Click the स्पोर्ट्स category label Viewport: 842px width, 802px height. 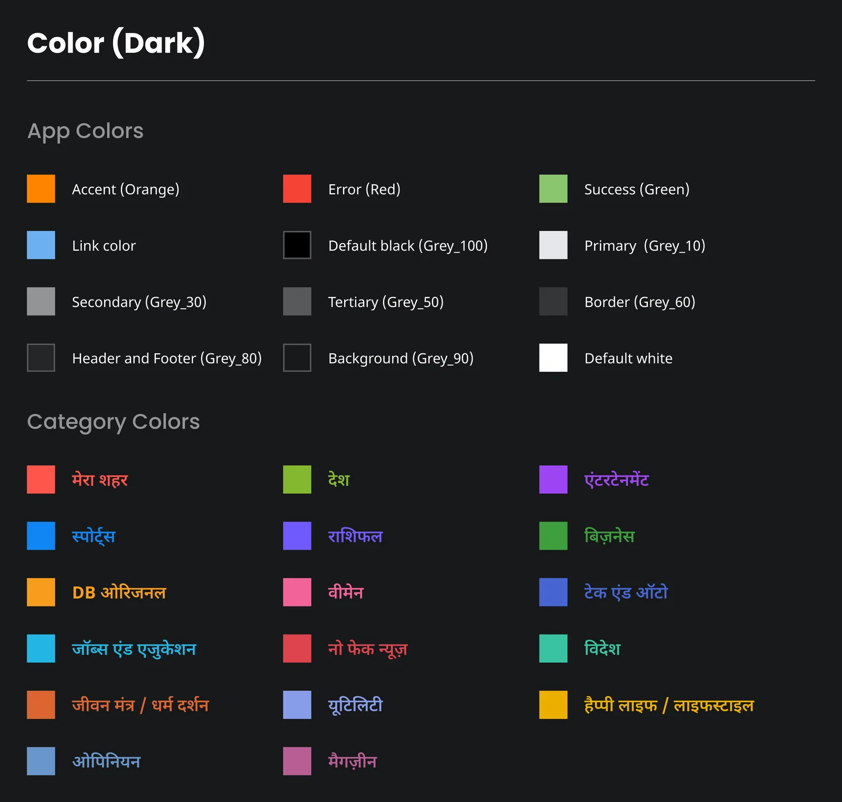pos(93,537)
